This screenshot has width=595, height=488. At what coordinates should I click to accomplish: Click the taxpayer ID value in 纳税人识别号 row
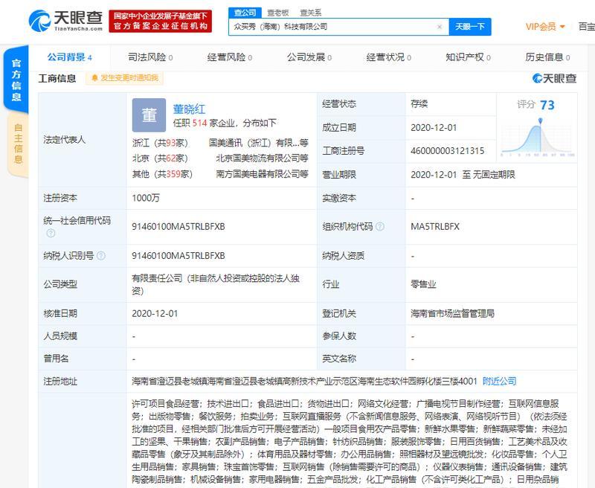(178, 256)
